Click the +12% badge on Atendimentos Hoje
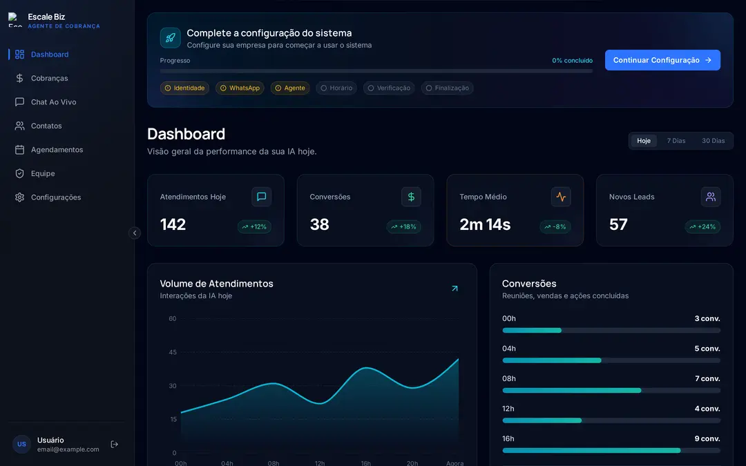The height and width of the screenshot is (466, 746). tap(254, 227)
